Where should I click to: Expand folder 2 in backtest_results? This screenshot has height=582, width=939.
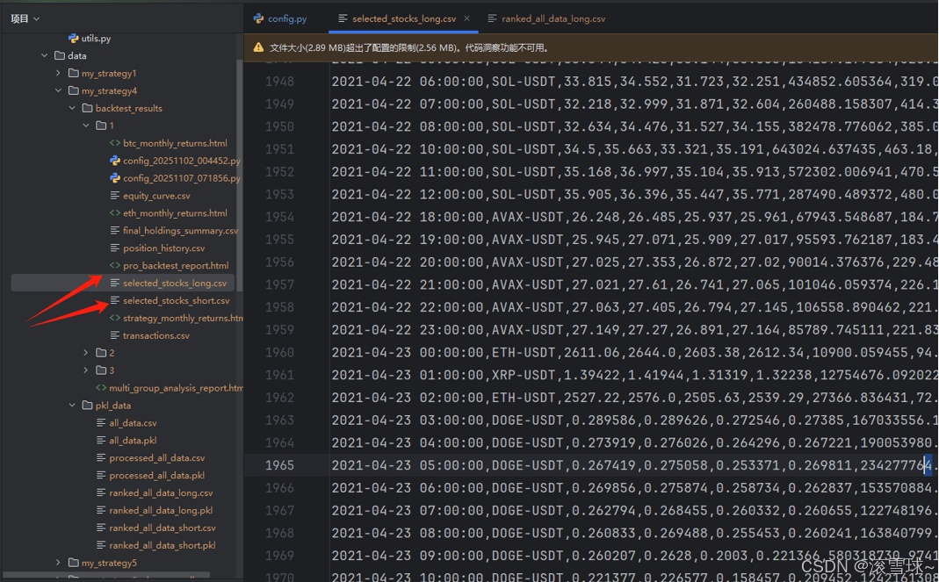coord(85,353)
